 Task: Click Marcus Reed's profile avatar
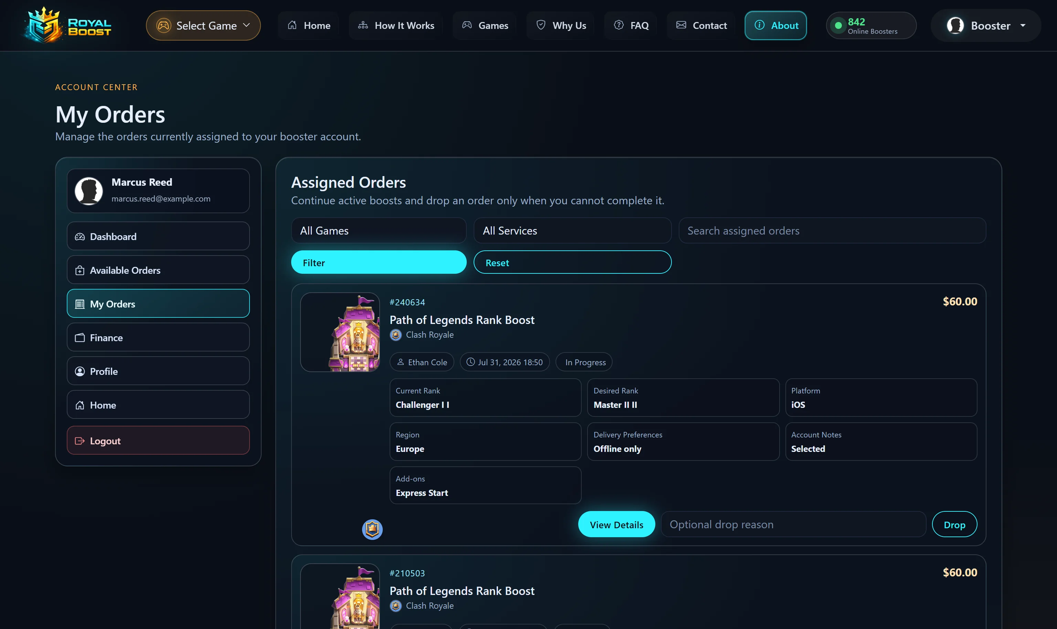pos(89,191)
